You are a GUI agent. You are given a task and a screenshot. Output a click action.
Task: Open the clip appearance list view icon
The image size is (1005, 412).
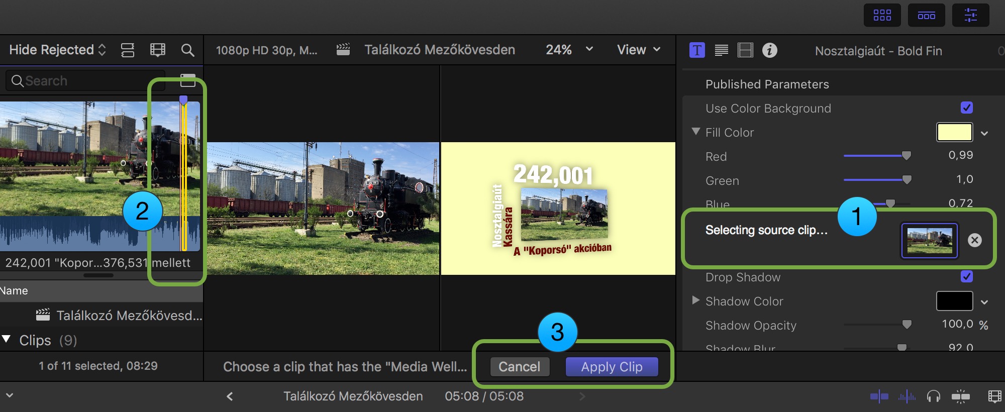(128, 50)
